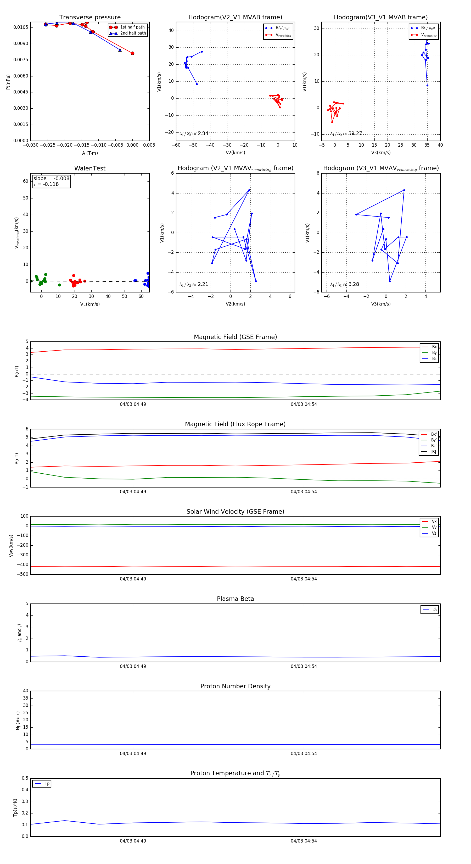
Task: Click '04/03 04:49' tick under Plasma Beta plot
Action: [x=133, y=666]
